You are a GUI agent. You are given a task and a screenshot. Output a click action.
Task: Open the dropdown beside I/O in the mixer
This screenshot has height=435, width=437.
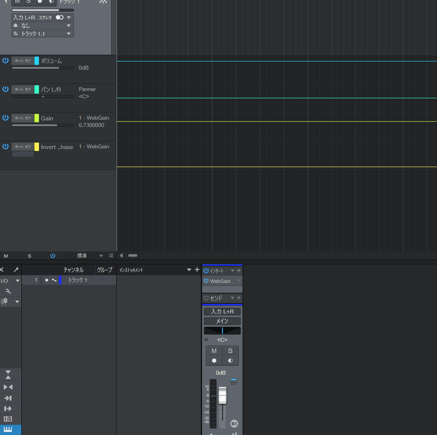tap(18, 281)
